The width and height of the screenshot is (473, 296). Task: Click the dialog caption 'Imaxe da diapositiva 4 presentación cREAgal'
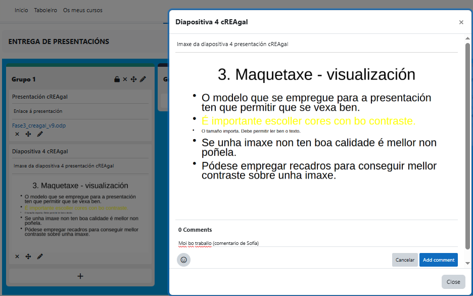pos(232,44)
